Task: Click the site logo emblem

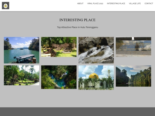Action: click(x=5, y=5)
